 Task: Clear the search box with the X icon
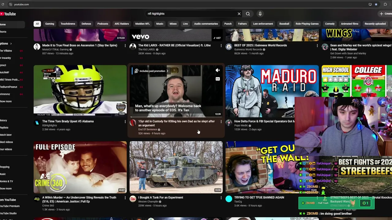[x=239, y=14]
